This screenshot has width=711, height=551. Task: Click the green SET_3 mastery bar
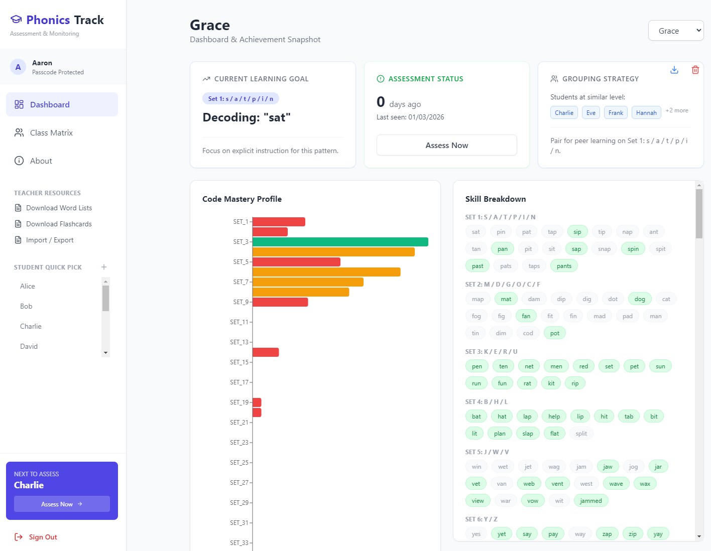point(340,242)
